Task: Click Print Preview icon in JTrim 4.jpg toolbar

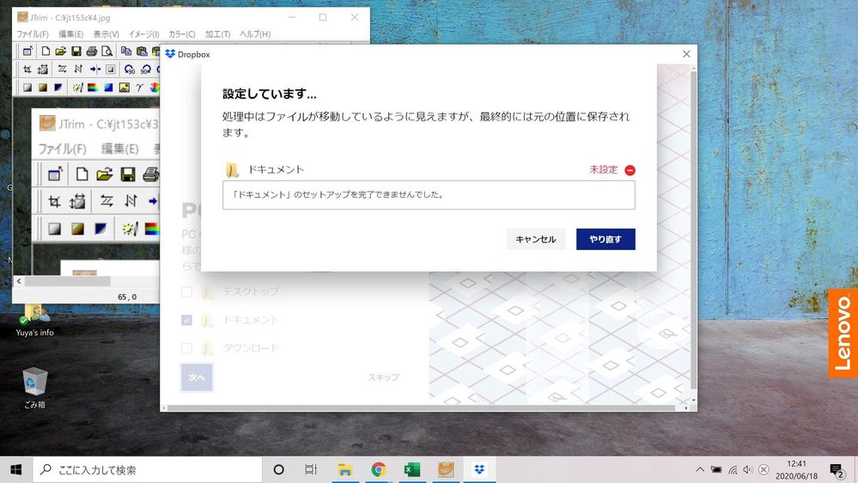Action: (107, 52)
